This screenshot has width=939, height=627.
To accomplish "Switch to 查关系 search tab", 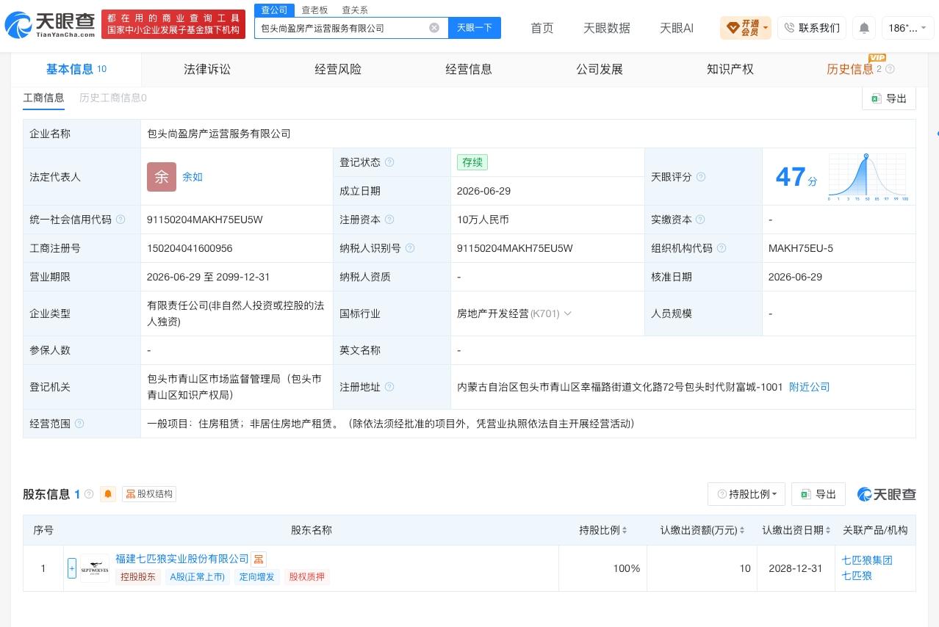I will point(355,10).
